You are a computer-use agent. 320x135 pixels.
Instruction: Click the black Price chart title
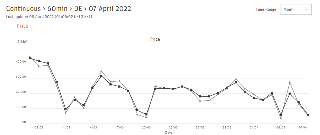(155, 39)
